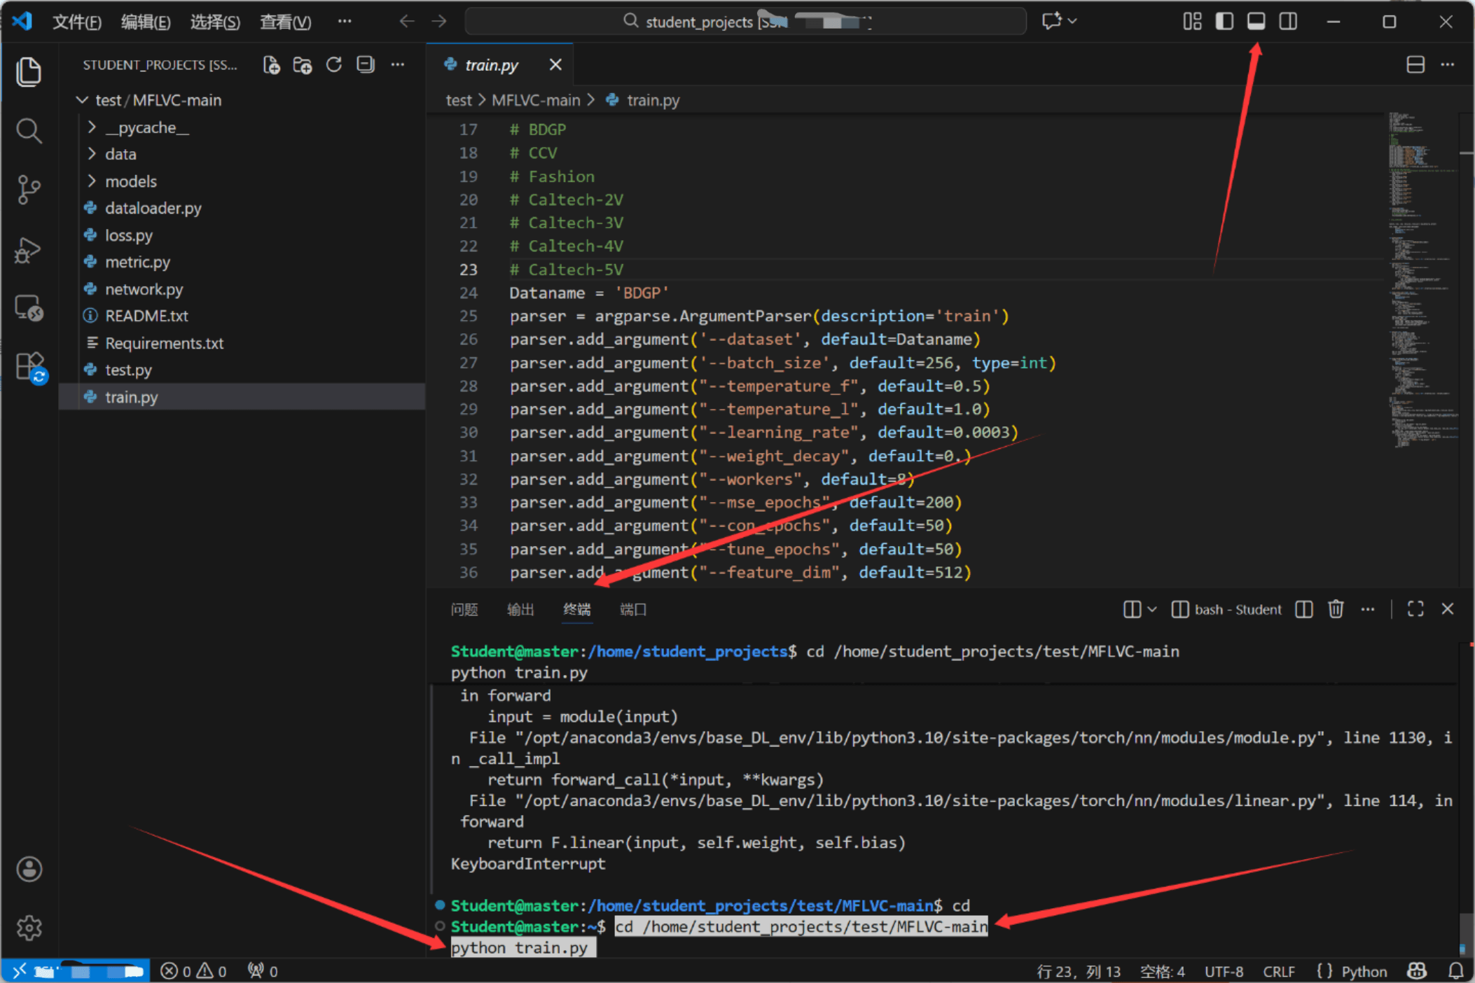Open network.py in the file tree

point(144,289)
